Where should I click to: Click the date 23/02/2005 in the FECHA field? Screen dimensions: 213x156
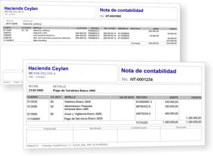tap(36, 90)
